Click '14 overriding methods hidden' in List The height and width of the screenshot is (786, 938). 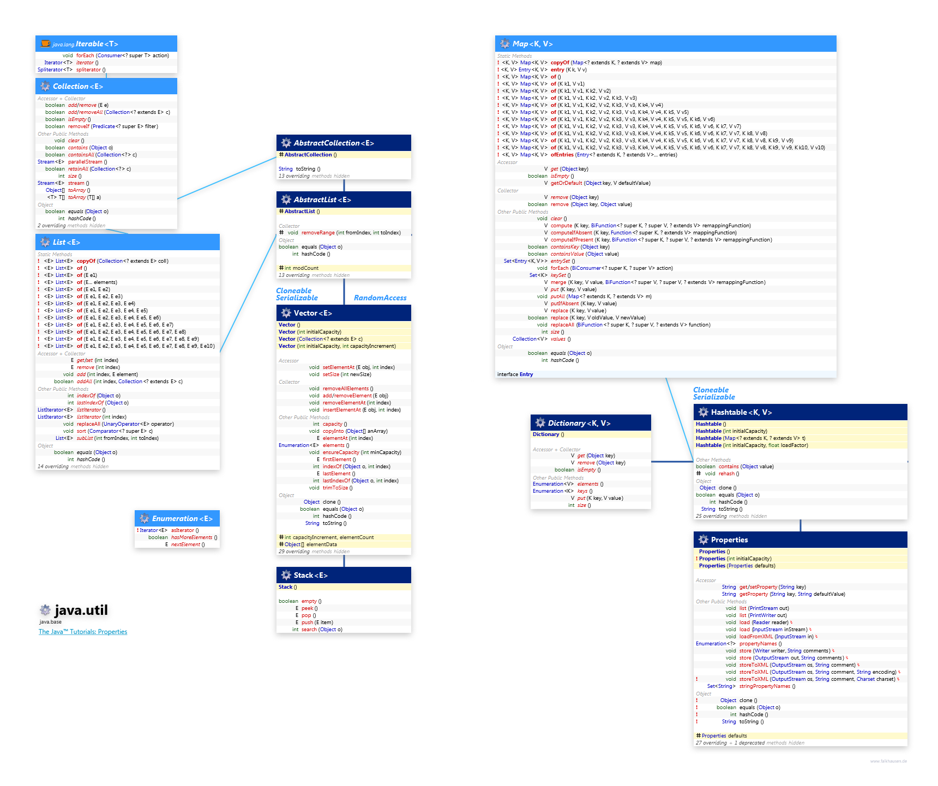(x=73, y=467)
